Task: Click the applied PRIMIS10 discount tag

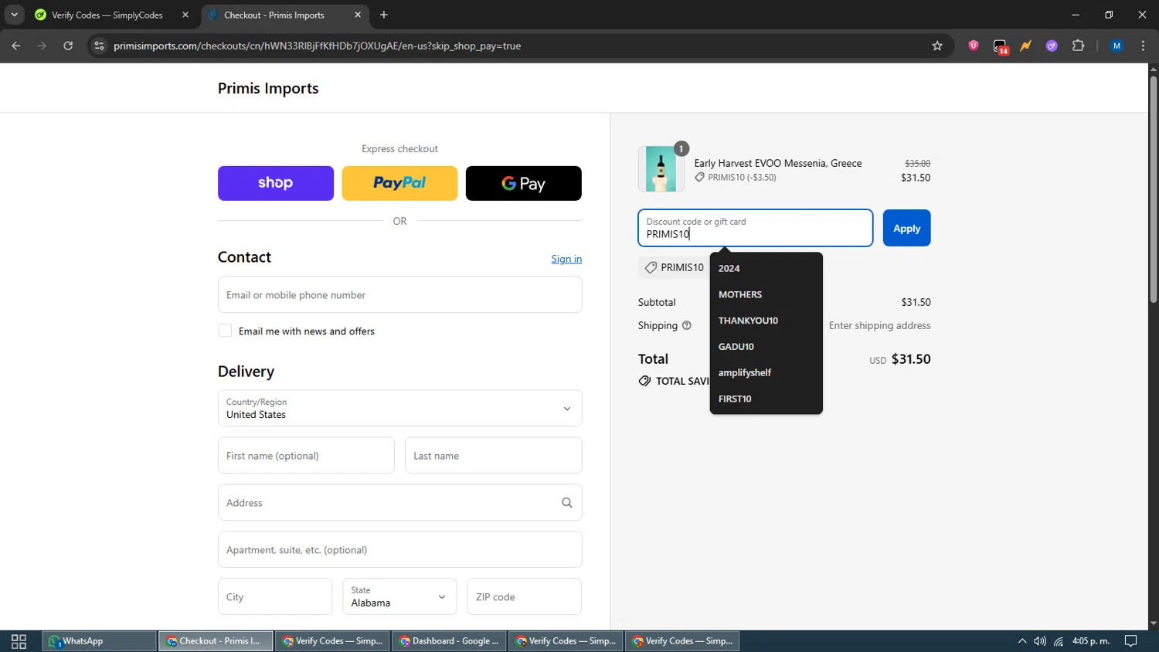Action: [675, 267]
